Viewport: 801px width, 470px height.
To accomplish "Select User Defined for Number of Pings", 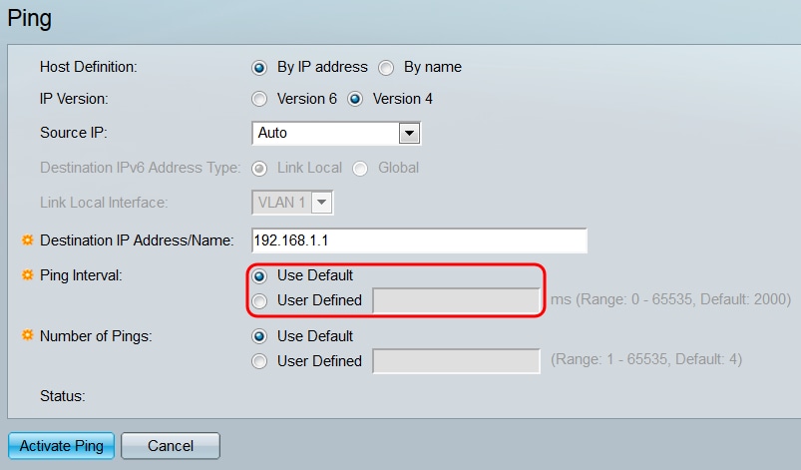I will 259,361.
